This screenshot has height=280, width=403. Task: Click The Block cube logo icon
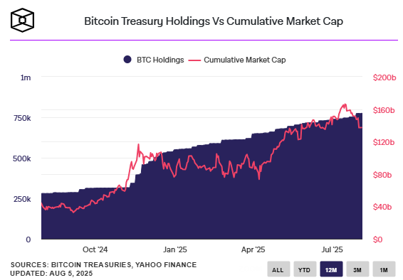click(22, 20)
